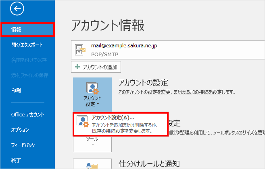The image size is (265, 169).
Task: Open the 開く/エクスポート menu item
Action: [27, 45]
